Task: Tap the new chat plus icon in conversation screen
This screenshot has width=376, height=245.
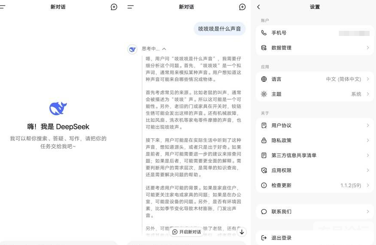Action: click(x=243, y=7)
